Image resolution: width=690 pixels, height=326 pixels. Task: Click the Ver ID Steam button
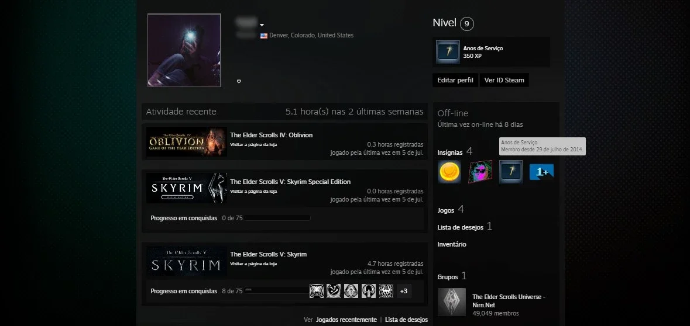(504, 80)
